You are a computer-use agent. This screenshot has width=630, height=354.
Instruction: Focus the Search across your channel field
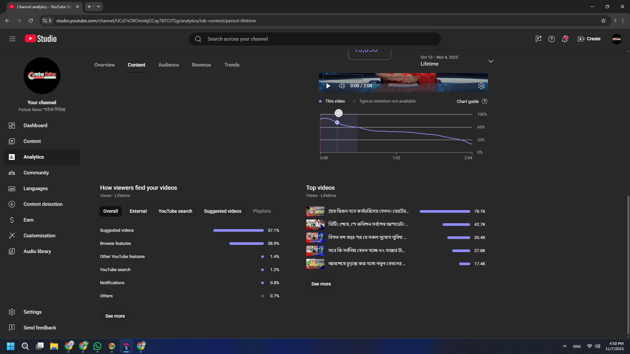(315, 39)
